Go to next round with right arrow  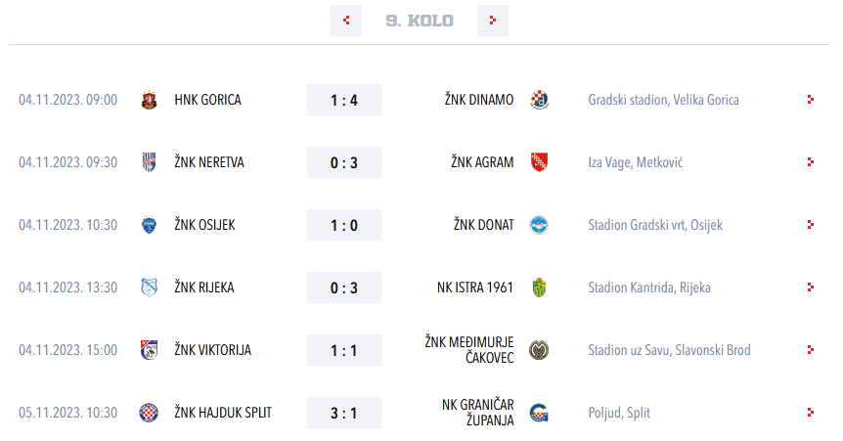tap(492, 21)
